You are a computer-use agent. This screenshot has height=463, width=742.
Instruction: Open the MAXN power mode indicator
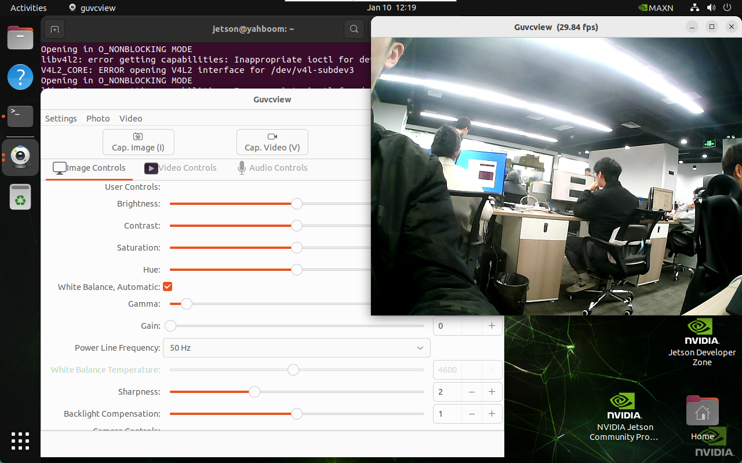pyautogui.click(x=656, y=8)
